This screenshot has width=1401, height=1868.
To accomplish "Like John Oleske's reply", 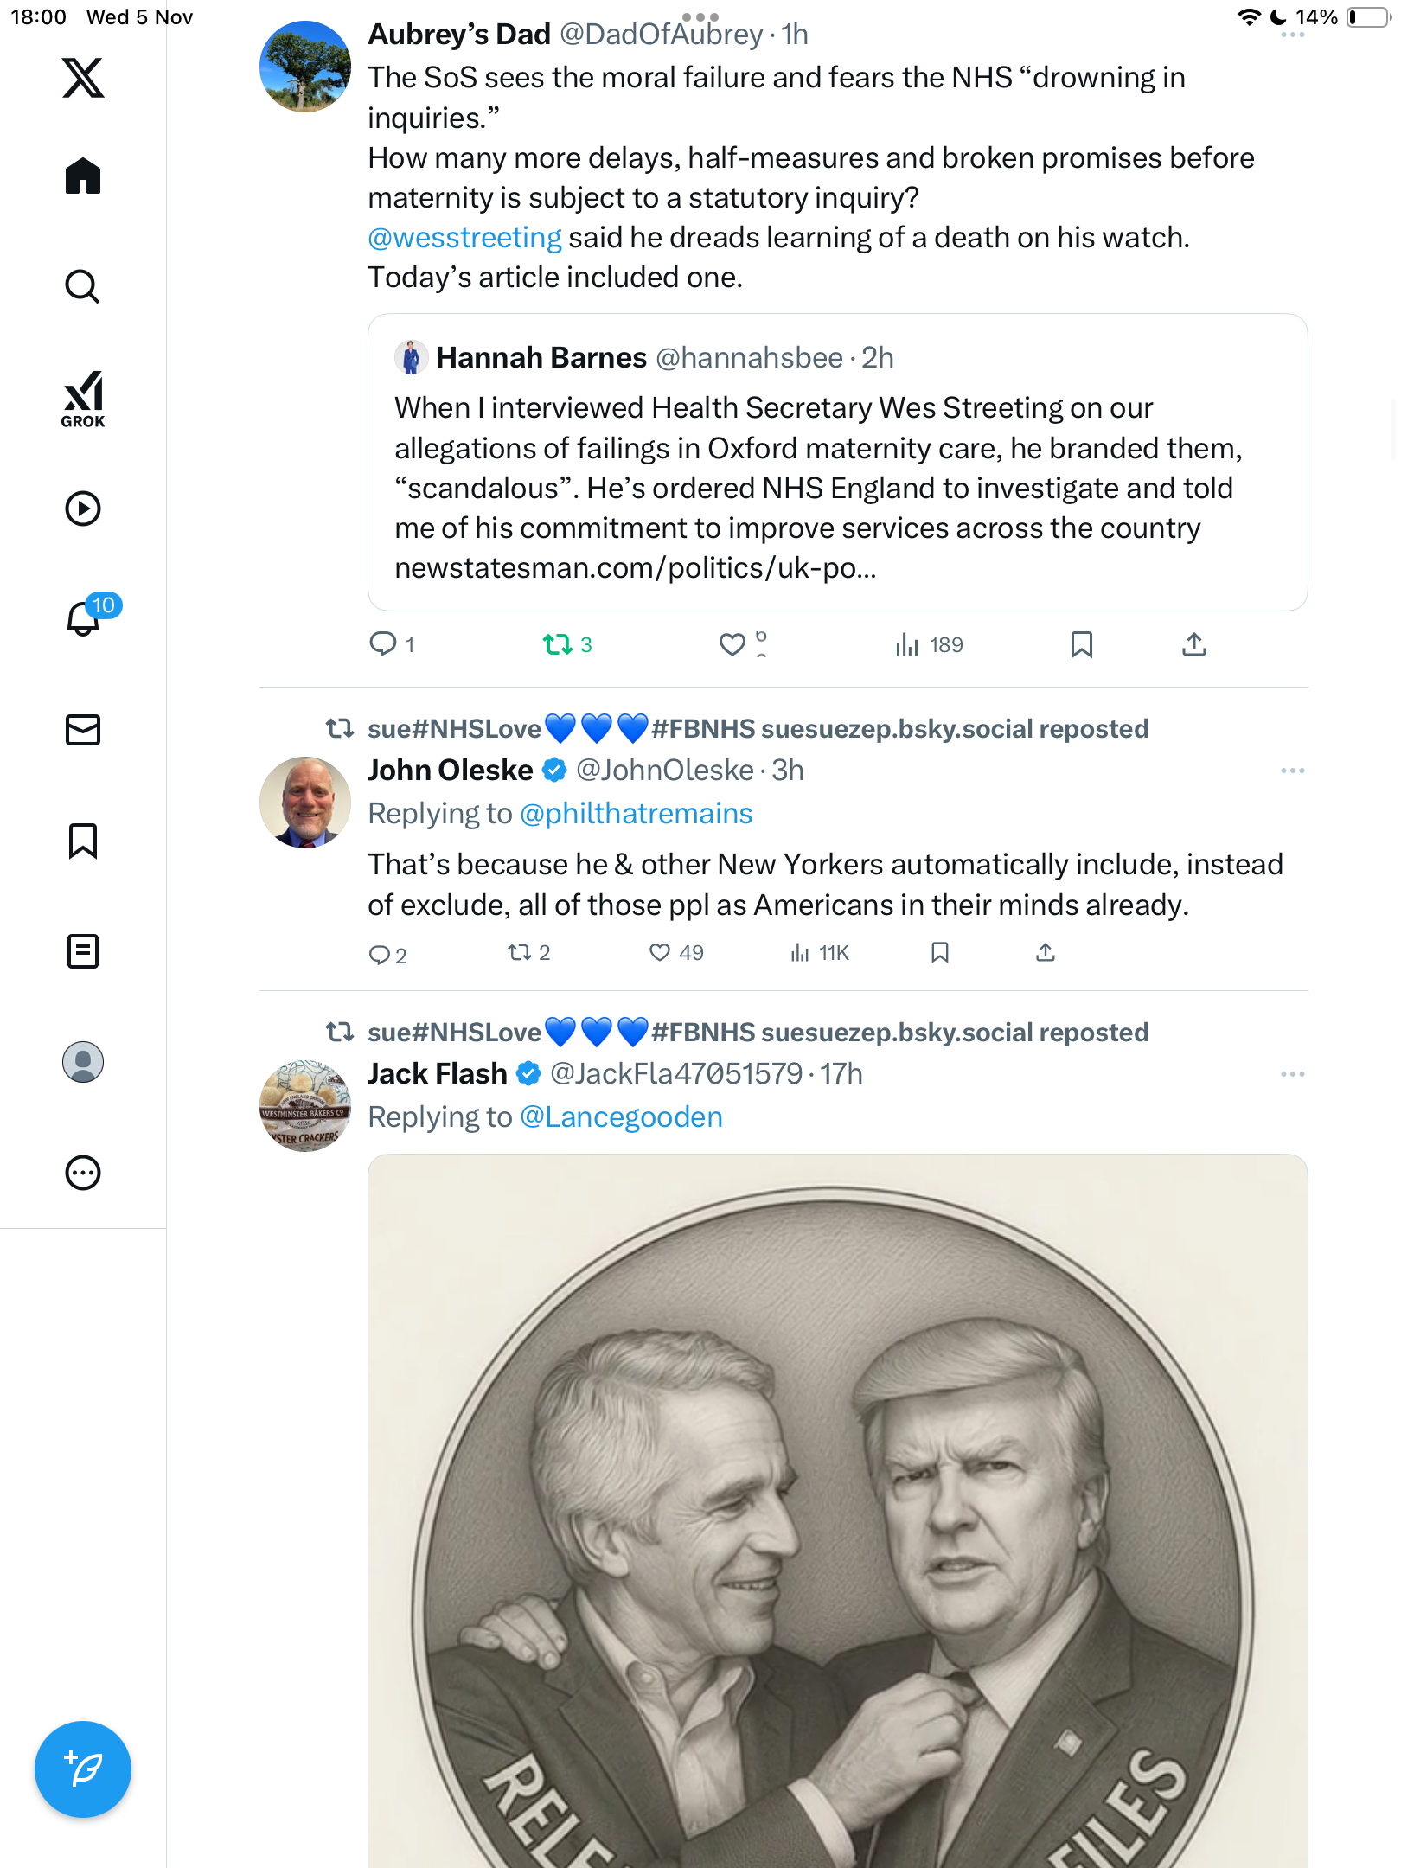I will pos(660,952).
